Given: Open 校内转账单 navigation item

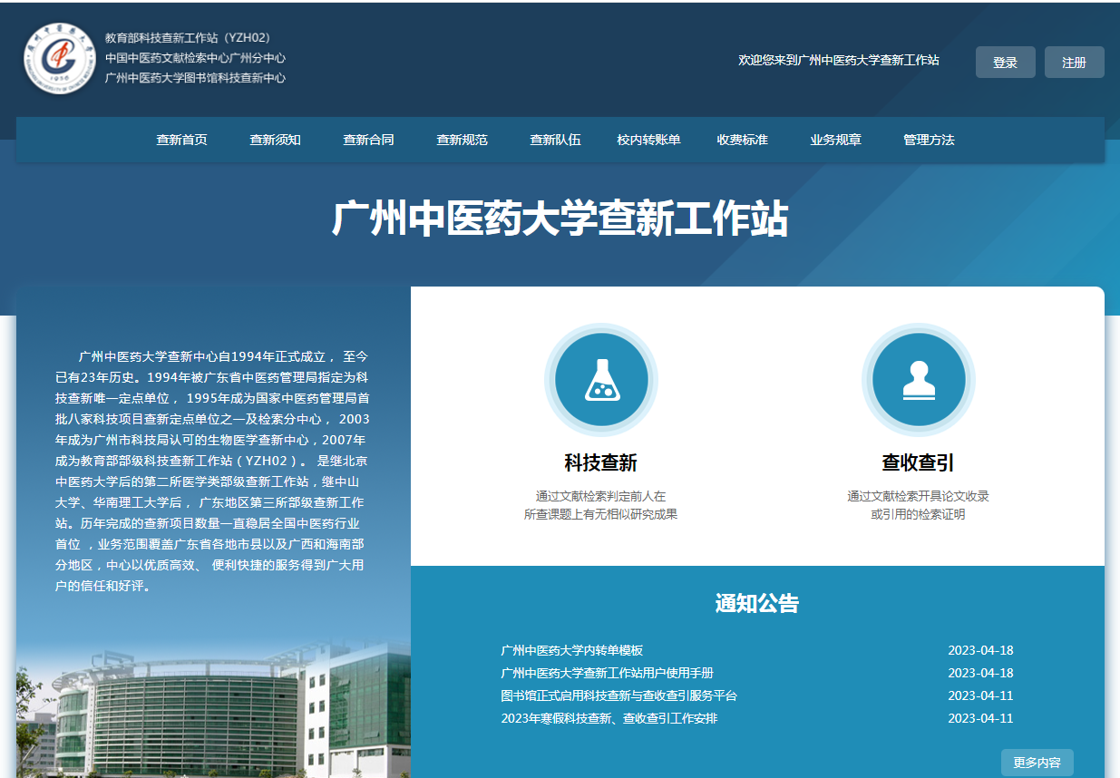Looking at the screenshot, I should pos(649,140).
